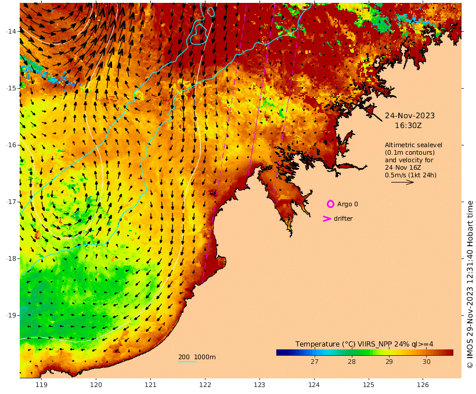Click the '16:30Z' time label
The image size is (476, 394).
[x=408, y=126]
